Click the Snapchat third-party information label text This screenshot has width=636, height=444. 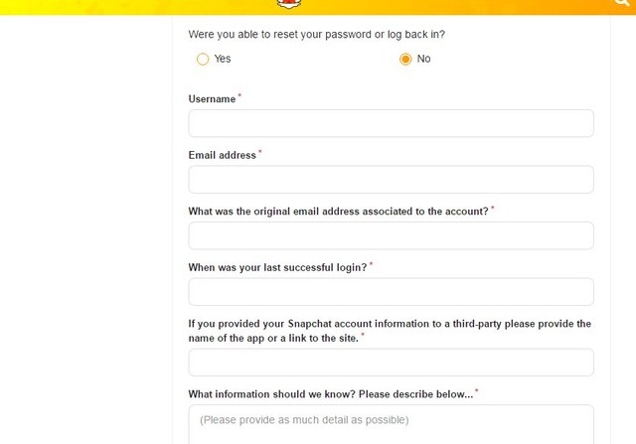coord(390,331)
